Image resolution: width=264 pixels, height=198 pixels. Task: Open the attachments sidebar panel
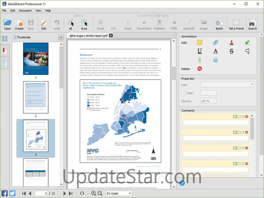(4, 63)
